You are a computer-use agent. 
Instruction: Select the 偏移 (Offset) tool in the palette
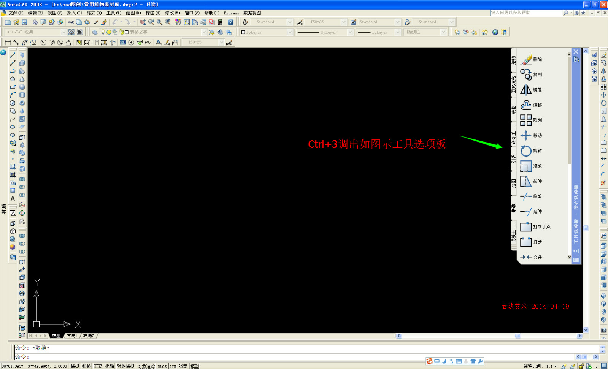532,105
